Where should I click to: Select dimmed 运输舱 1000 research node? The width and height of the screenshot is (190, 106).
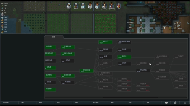coord(105,64)
